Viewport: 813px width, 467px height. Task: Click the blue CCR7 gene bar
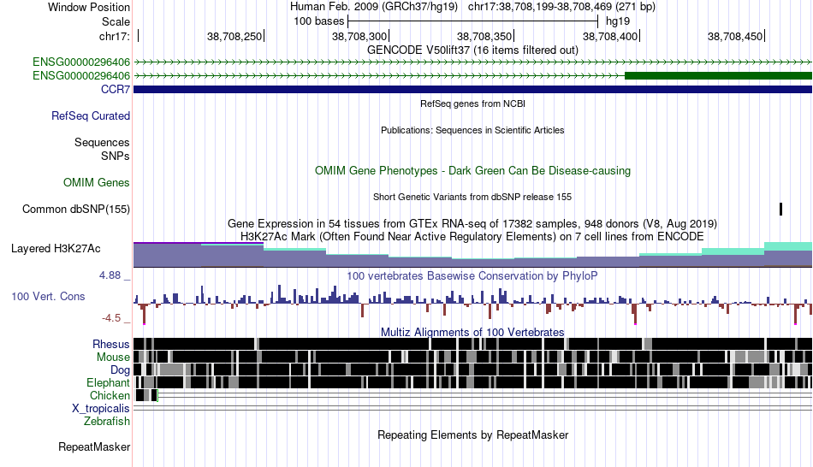(x=472, y=89)
